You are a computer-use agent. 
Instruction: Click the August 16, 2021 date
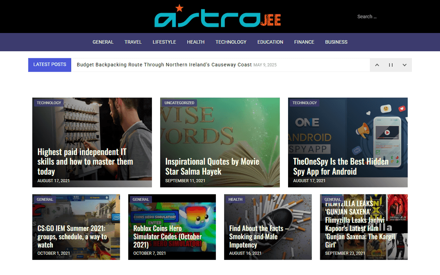point(245,253)
